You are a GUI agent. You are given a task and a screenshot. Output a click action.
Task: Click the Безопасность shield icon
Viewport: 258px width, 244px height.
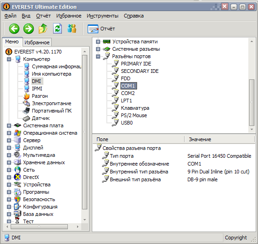(x=18, y=199)
